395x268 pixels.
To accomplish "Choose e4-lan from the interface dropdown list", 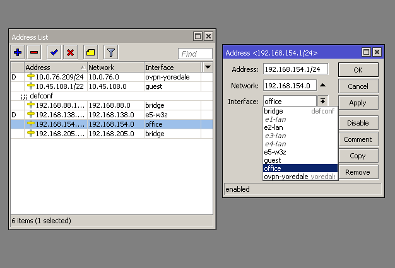I will pos(300,144).
